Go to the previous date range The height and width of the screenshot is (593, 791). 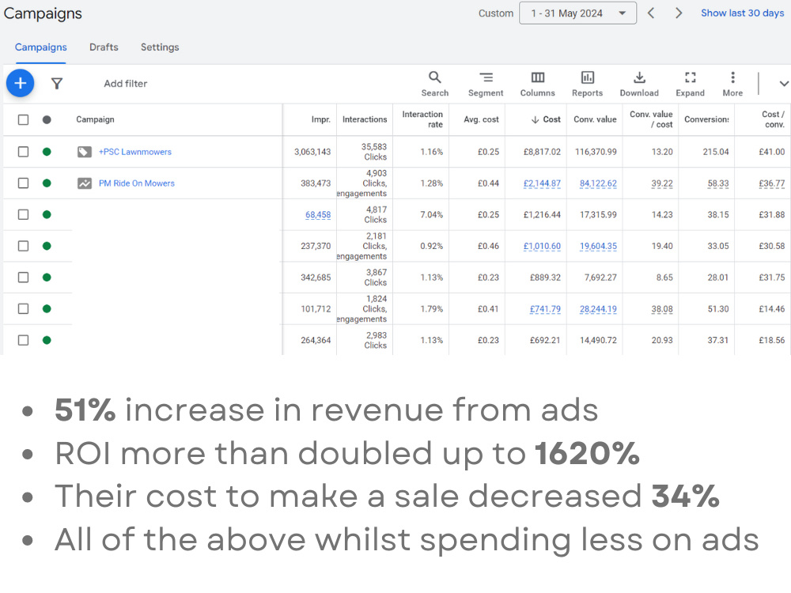[651, 13]
